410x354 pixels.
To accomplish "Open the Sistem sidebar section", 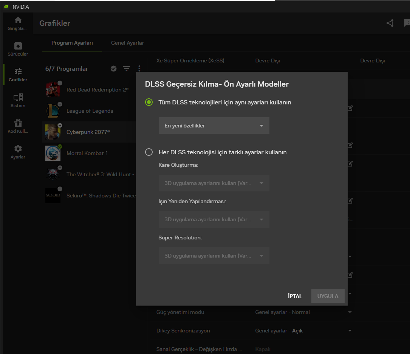I will pyautogui.click(x=18, y=101).
